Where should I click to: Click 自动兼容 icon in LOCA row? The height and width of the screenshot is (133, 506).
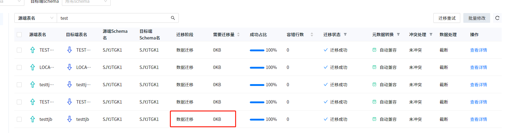[375, 67]
